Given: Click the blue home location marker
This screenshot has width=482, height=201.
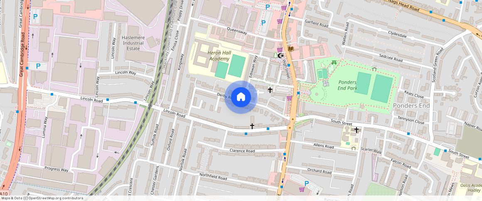Looking at the screenshot, I should tap(241, 97).
